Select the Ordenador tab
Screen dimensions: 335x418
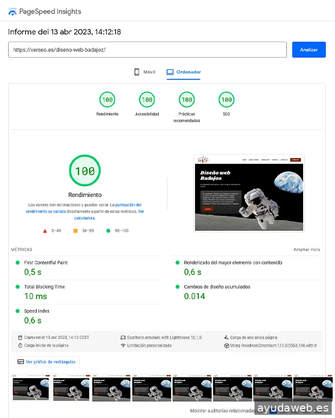tap(184, 72)
